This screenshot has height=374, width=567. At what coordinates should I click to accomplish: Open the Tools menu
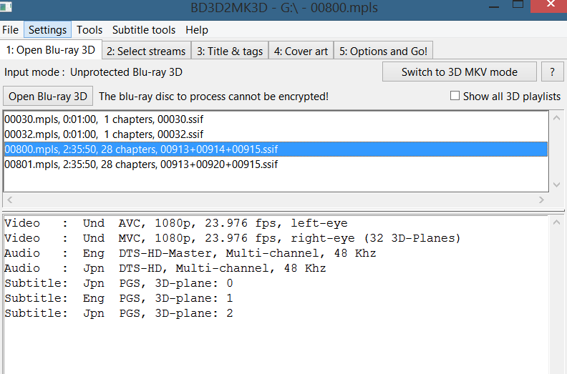(x=89, y=29)
